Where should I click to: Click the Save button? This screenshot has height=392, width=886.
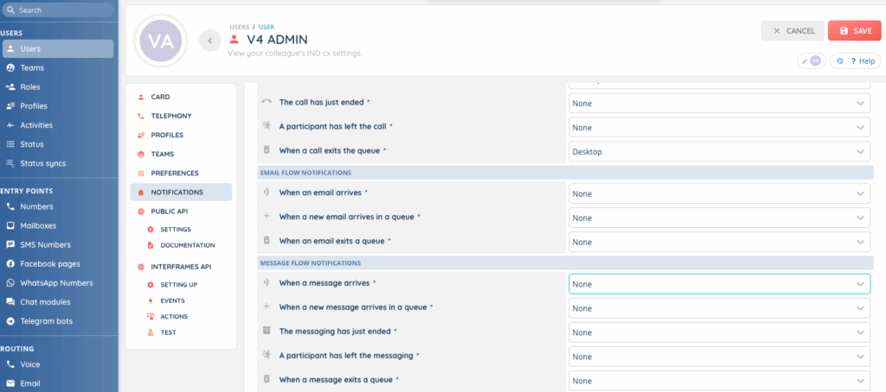[x=854, y=31]
